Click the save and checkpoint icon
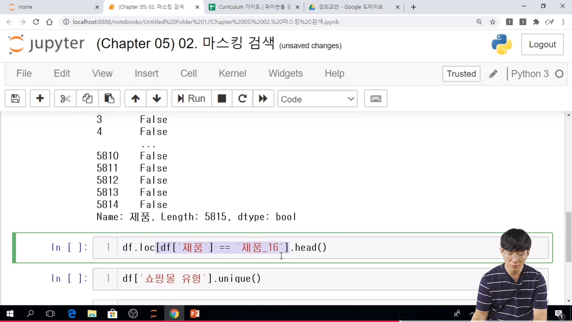Screen dimensions: 572x322 pos(15,98)
